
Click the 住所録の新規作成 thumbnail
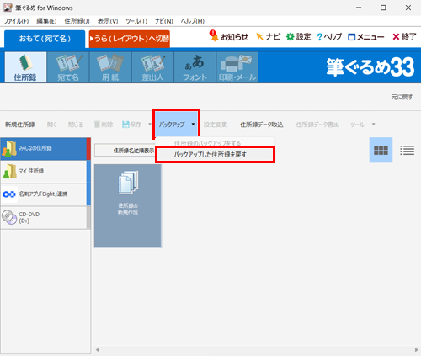[128, 205]
